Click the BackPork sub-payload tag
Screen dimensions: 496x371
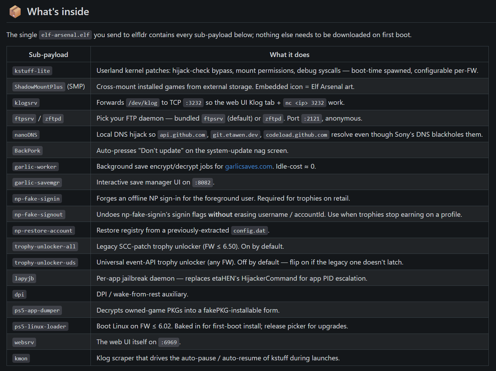[28, 151]
